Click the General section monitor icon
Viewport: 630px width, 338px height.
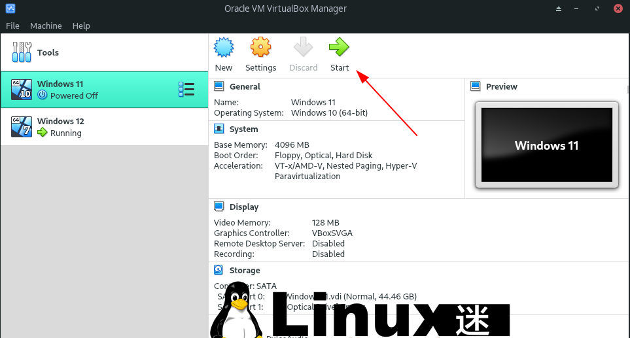click(219, 86)
